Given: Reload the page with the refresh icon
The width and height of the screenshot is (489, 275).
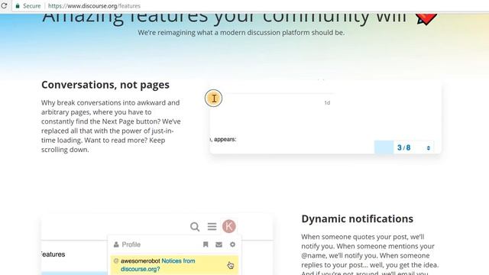Looking at the screenshot, I should (x=4, y=5).
